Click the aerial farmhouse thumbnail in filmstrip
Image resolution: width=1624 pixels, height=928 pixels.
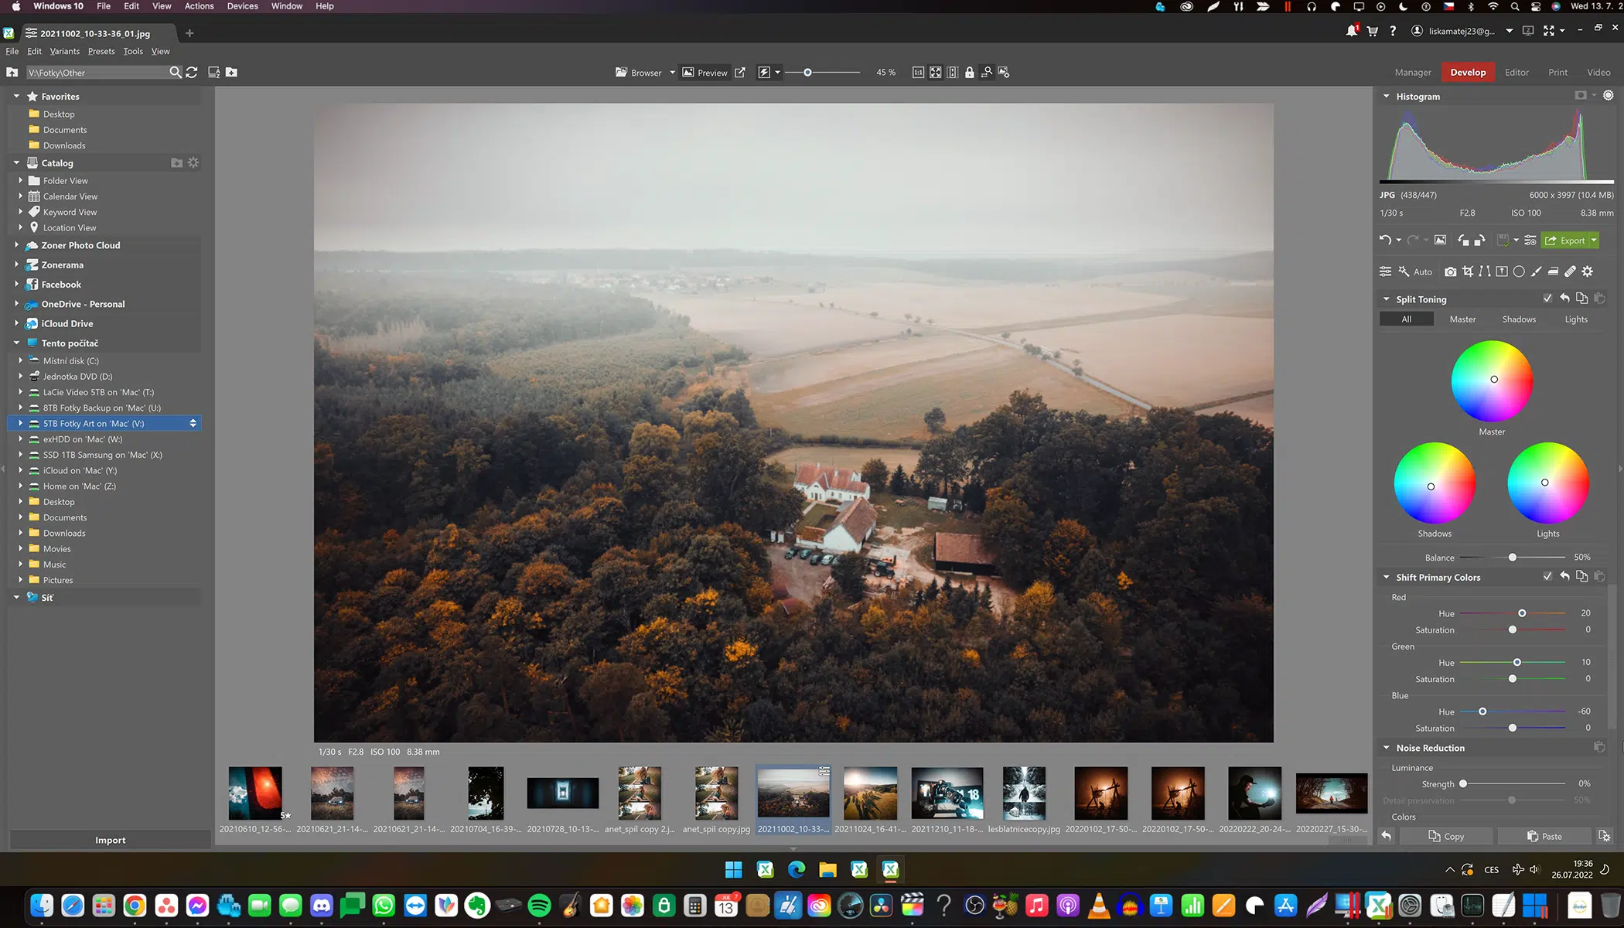(793, 794)
